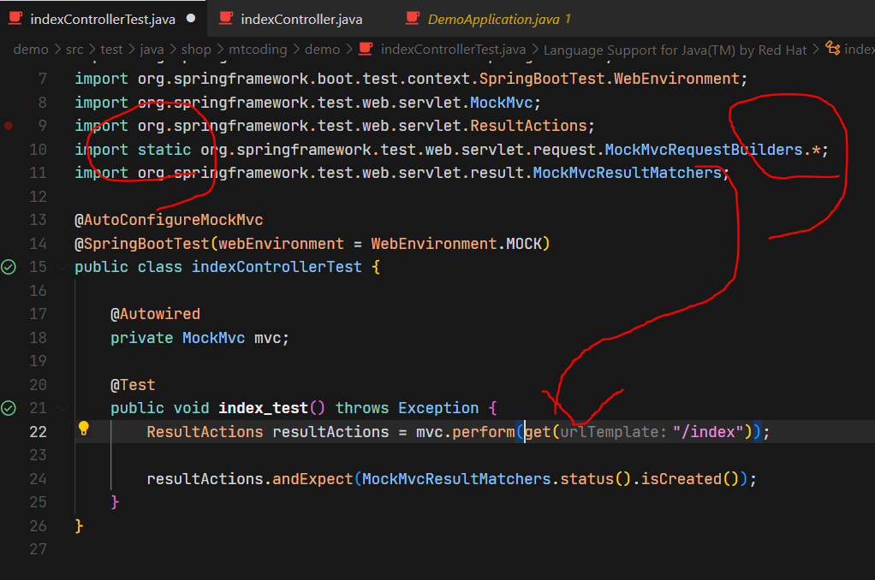
Task: Open the DemoApplication.java tab
Action: pyautogui.click(x=493, y=19)
